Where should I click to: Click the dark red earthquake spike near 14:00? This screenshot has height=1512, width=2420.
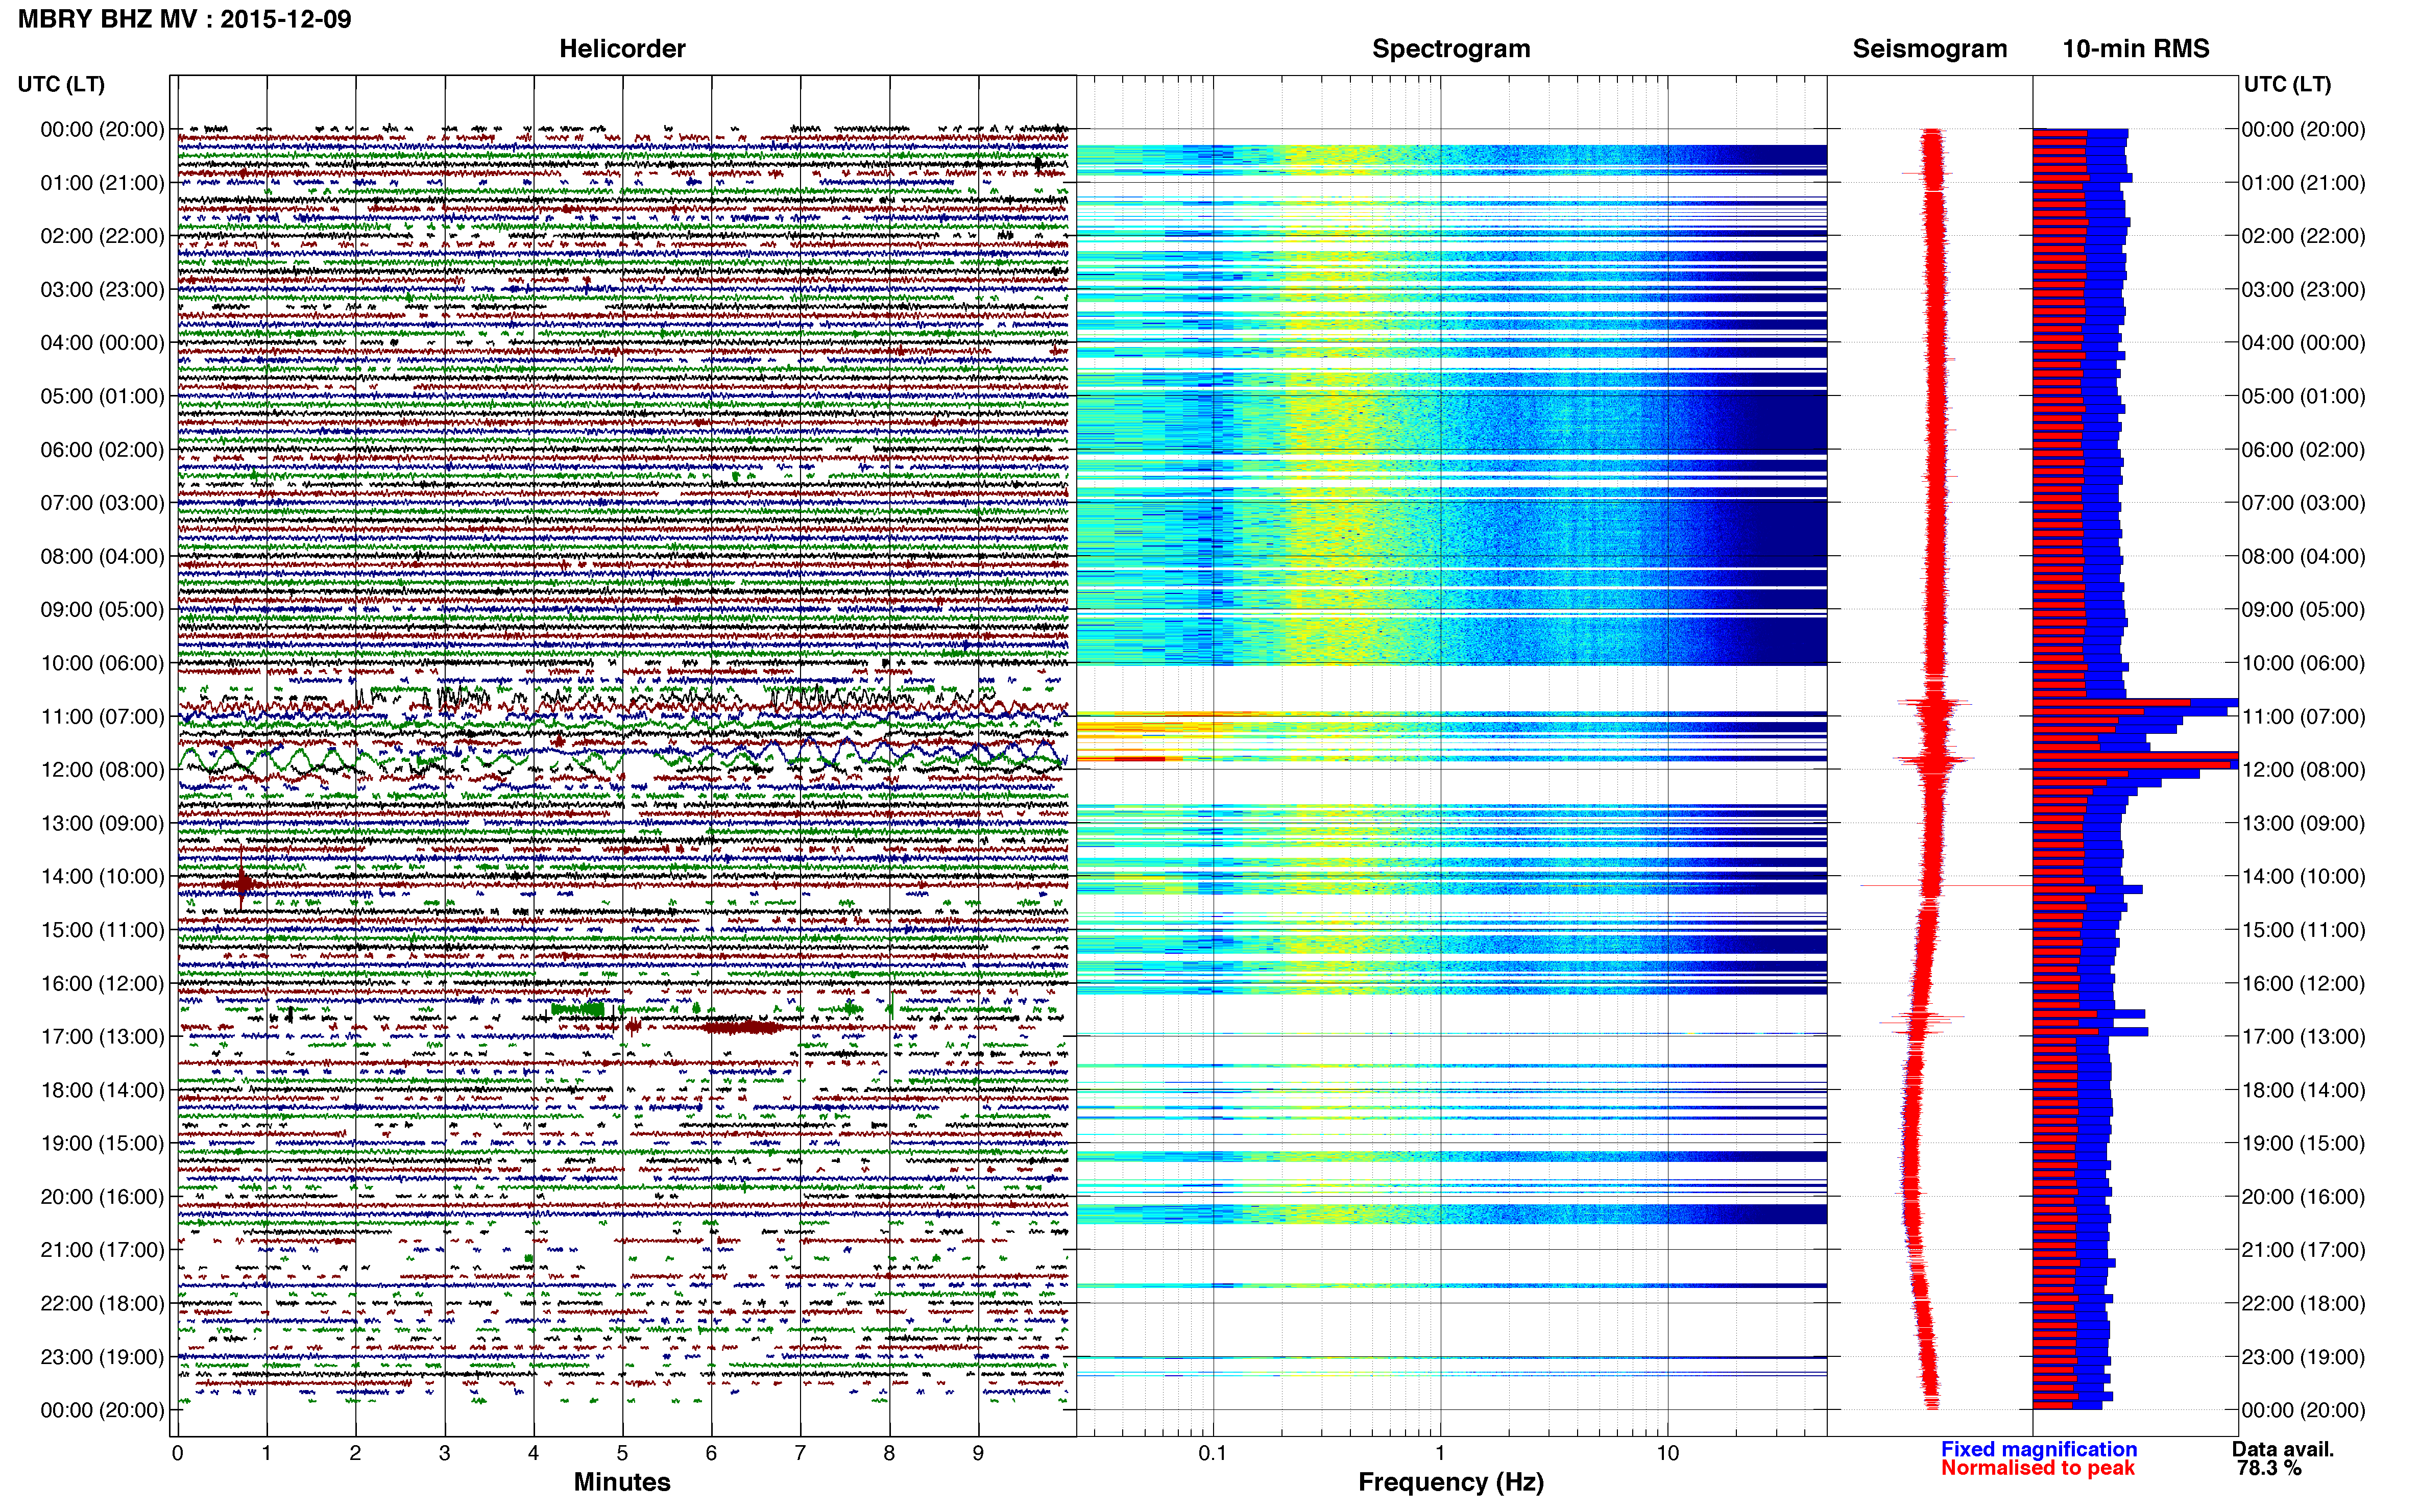(241, 884)
